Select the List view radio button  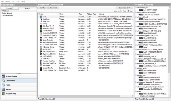click(128, 11)
